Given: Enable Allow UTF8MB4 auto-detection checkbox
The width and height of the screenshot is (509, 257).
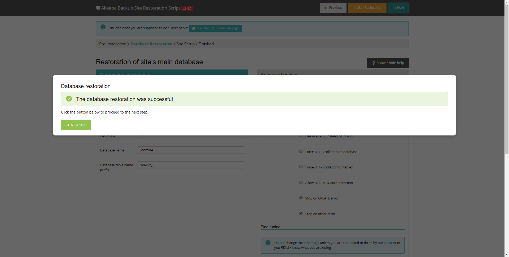Looking at the screenshot, I should click(x=301, y=182).
